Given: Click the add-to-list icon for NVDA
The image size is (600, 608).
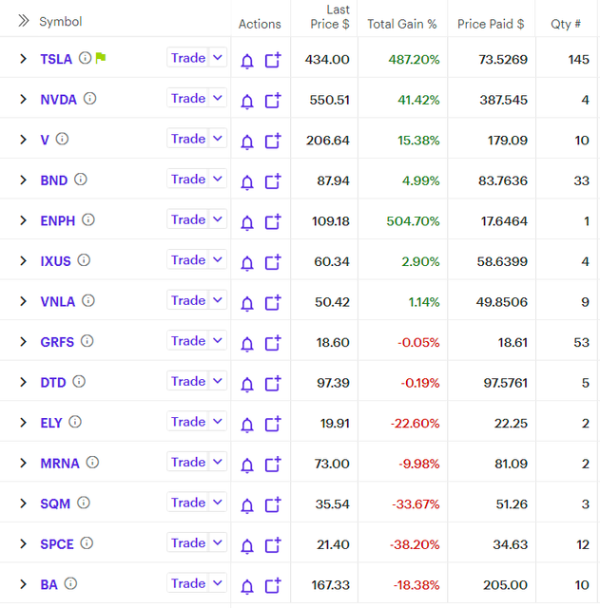Looking at the screenshot, I should pos(273,101).
